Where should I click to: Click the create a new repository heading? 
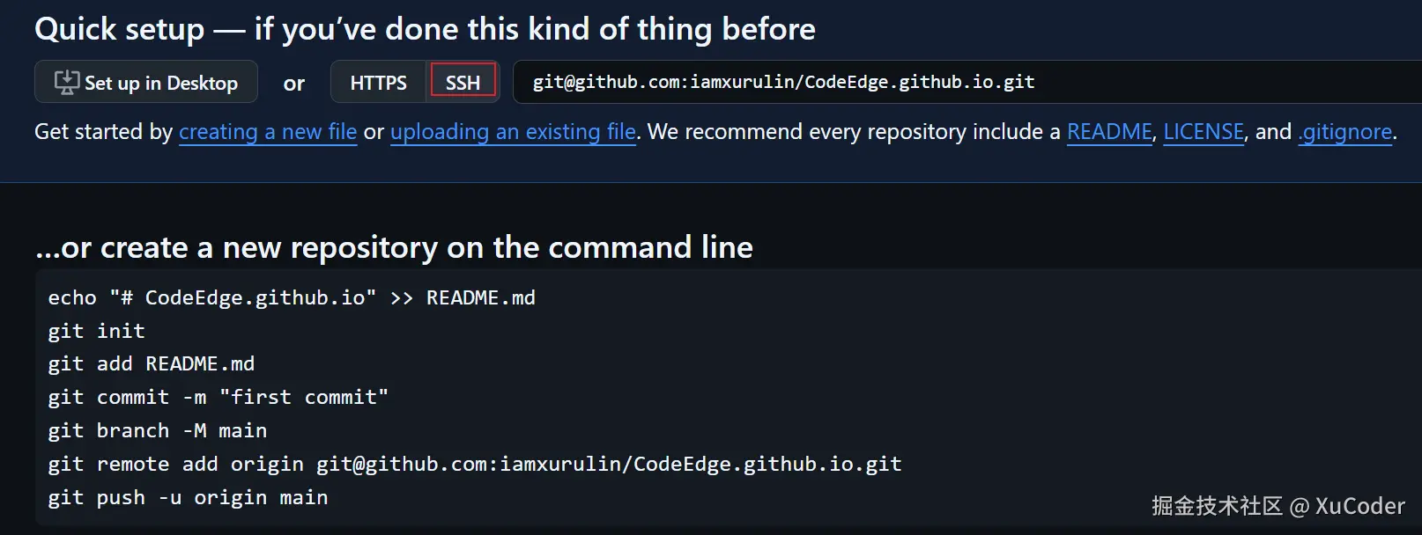(x=394, y=247)
